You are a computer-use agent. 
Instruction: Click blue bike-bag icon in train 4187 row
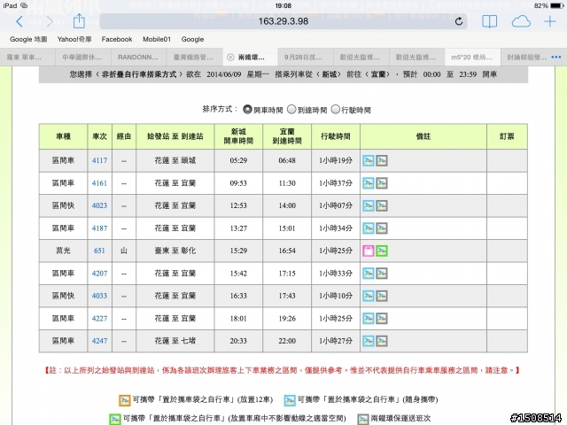369,228
